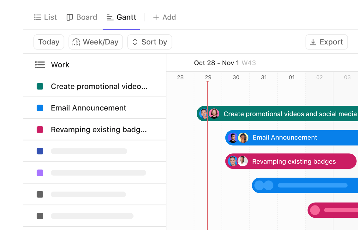Screen dimensions: 358x230
Task: Click the List view icon
Action: [38, 17]
